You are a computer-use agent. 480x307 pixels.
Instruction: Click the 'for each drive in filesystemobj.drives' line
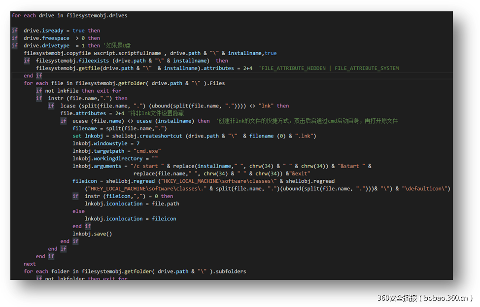click(x=69, y=16)
